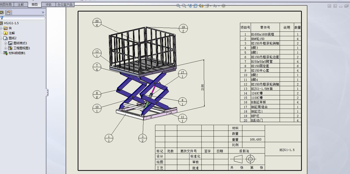Image resolution: width=350 pixels, height=174 pixels.
Task: Click the Zoom to Fit magnifier icon
Action: tap(178, 5)
